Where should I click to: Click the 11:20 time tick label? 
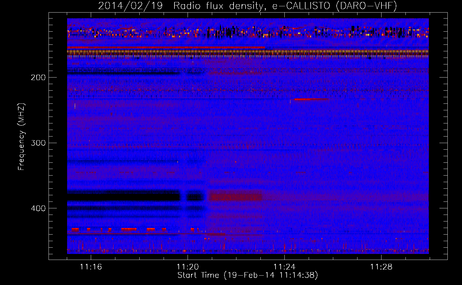(x=188, y=267)
